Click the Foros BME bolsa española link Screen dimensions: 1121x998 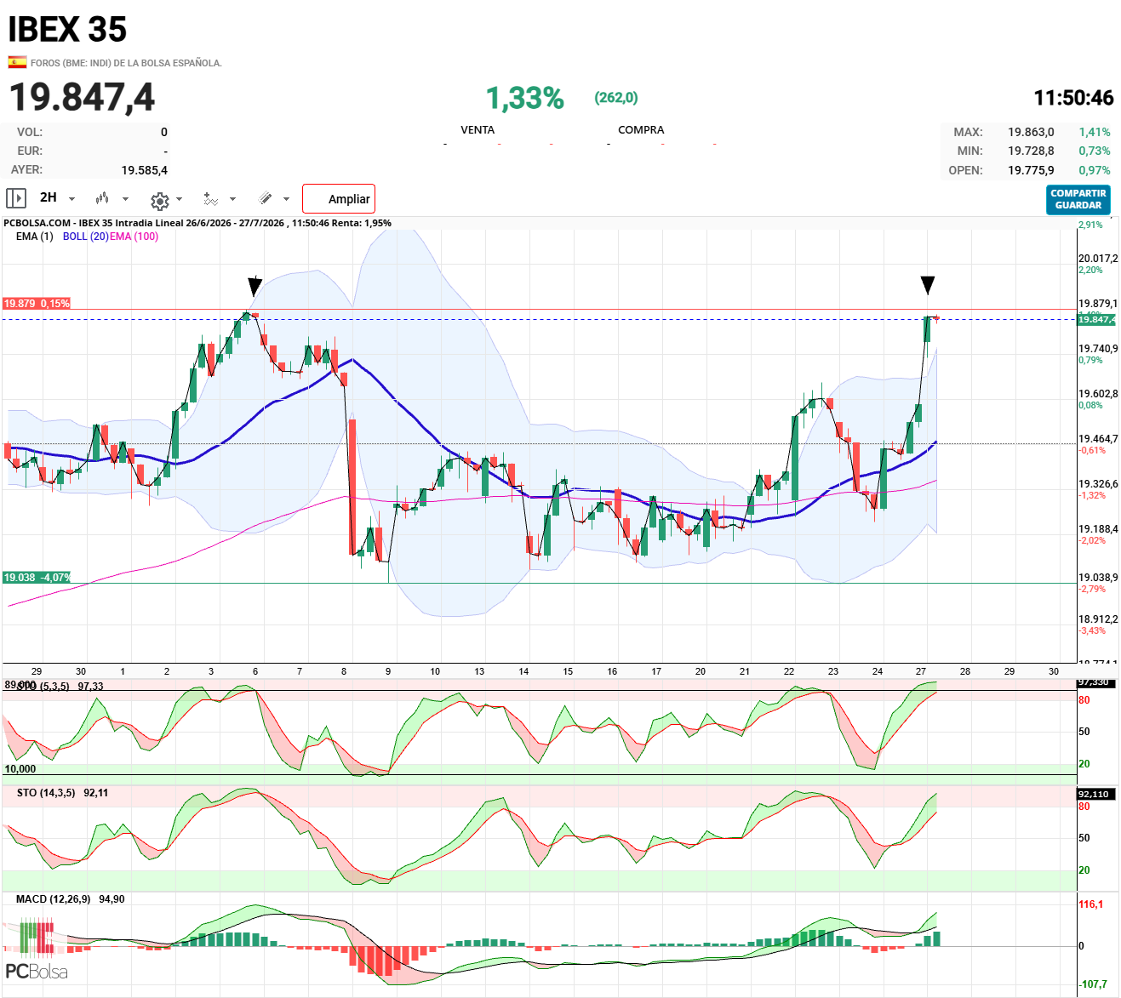pyautogui.click(x=126, y=63)
